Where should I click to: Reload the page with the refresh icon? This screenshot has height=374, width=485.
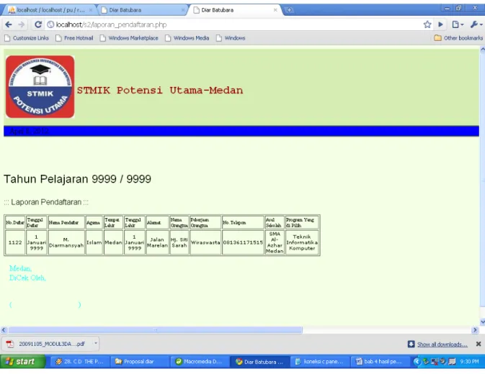[x=38, y=24]
